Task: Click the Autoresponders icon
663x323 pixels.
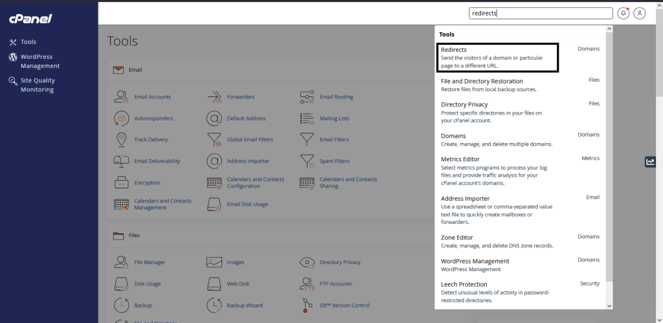Action: tap(121, 118)
